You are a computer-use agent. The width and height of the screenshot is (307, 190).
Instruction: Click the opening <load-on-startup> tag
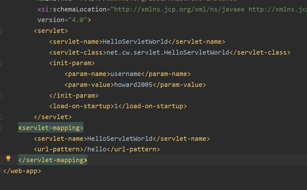click(82, 106)
